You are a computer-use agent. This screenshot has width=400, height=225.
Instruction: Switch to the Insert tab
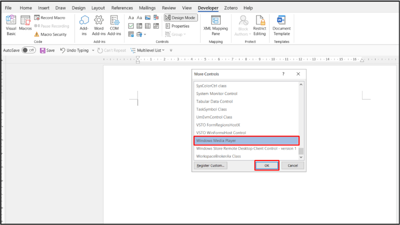(x=43, y=8)
